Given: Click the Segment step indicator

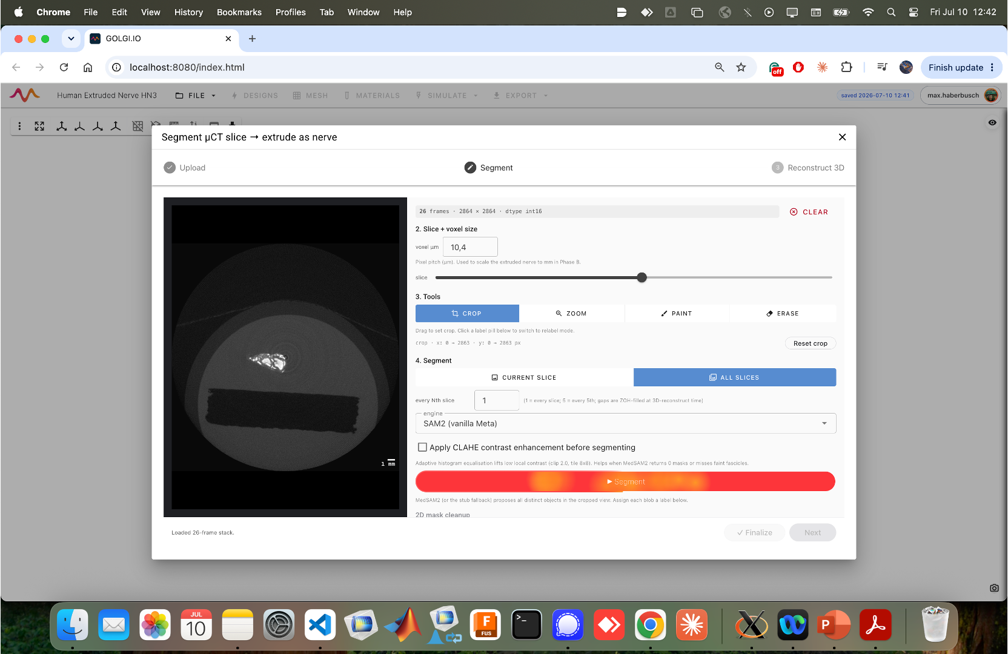Looking at the screenshot, I should [x=489, y=168].
